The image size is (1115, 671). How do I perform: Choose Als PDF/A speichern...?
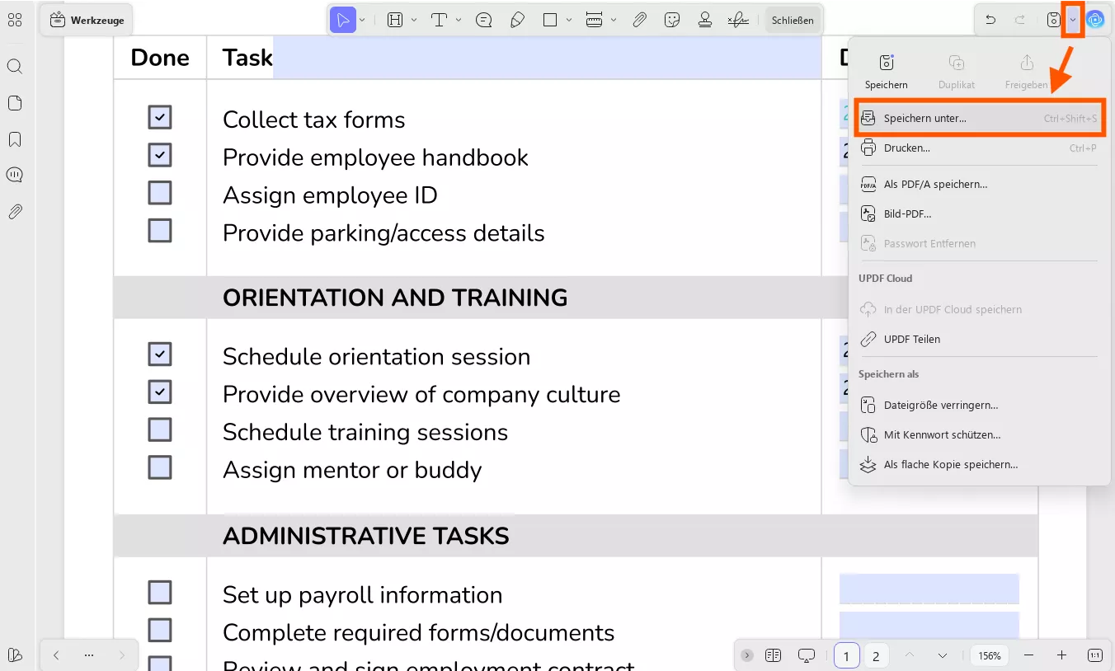[979, 185]
